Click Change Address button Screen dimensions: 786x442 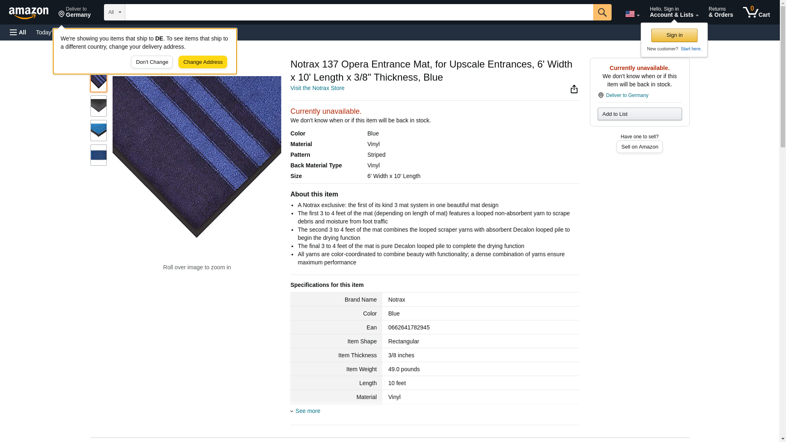click(203, 62)
